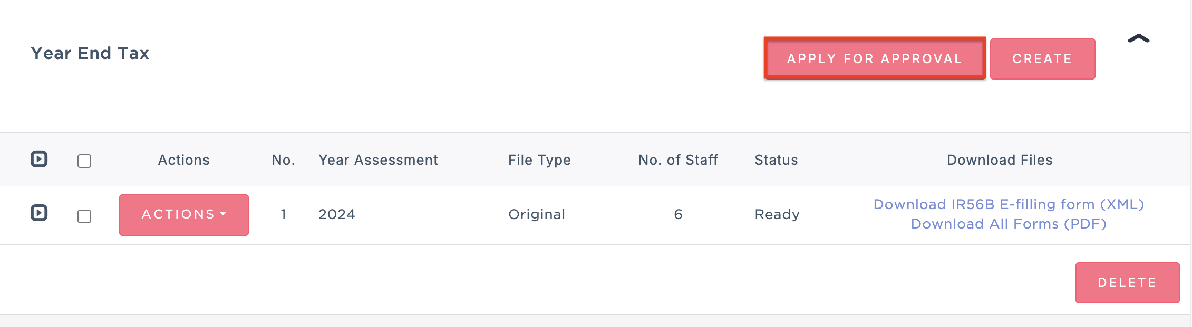Image resolution: width=1192 pixels, height=327 pixels.
Task: Download All Forms (PDF) link
Action: point(1009,224)
